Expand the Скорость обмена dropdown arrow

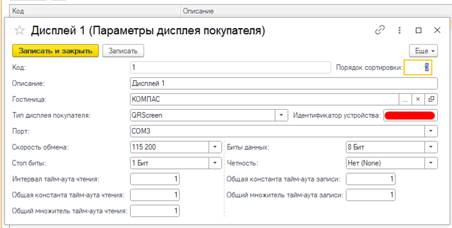[215, 147]
